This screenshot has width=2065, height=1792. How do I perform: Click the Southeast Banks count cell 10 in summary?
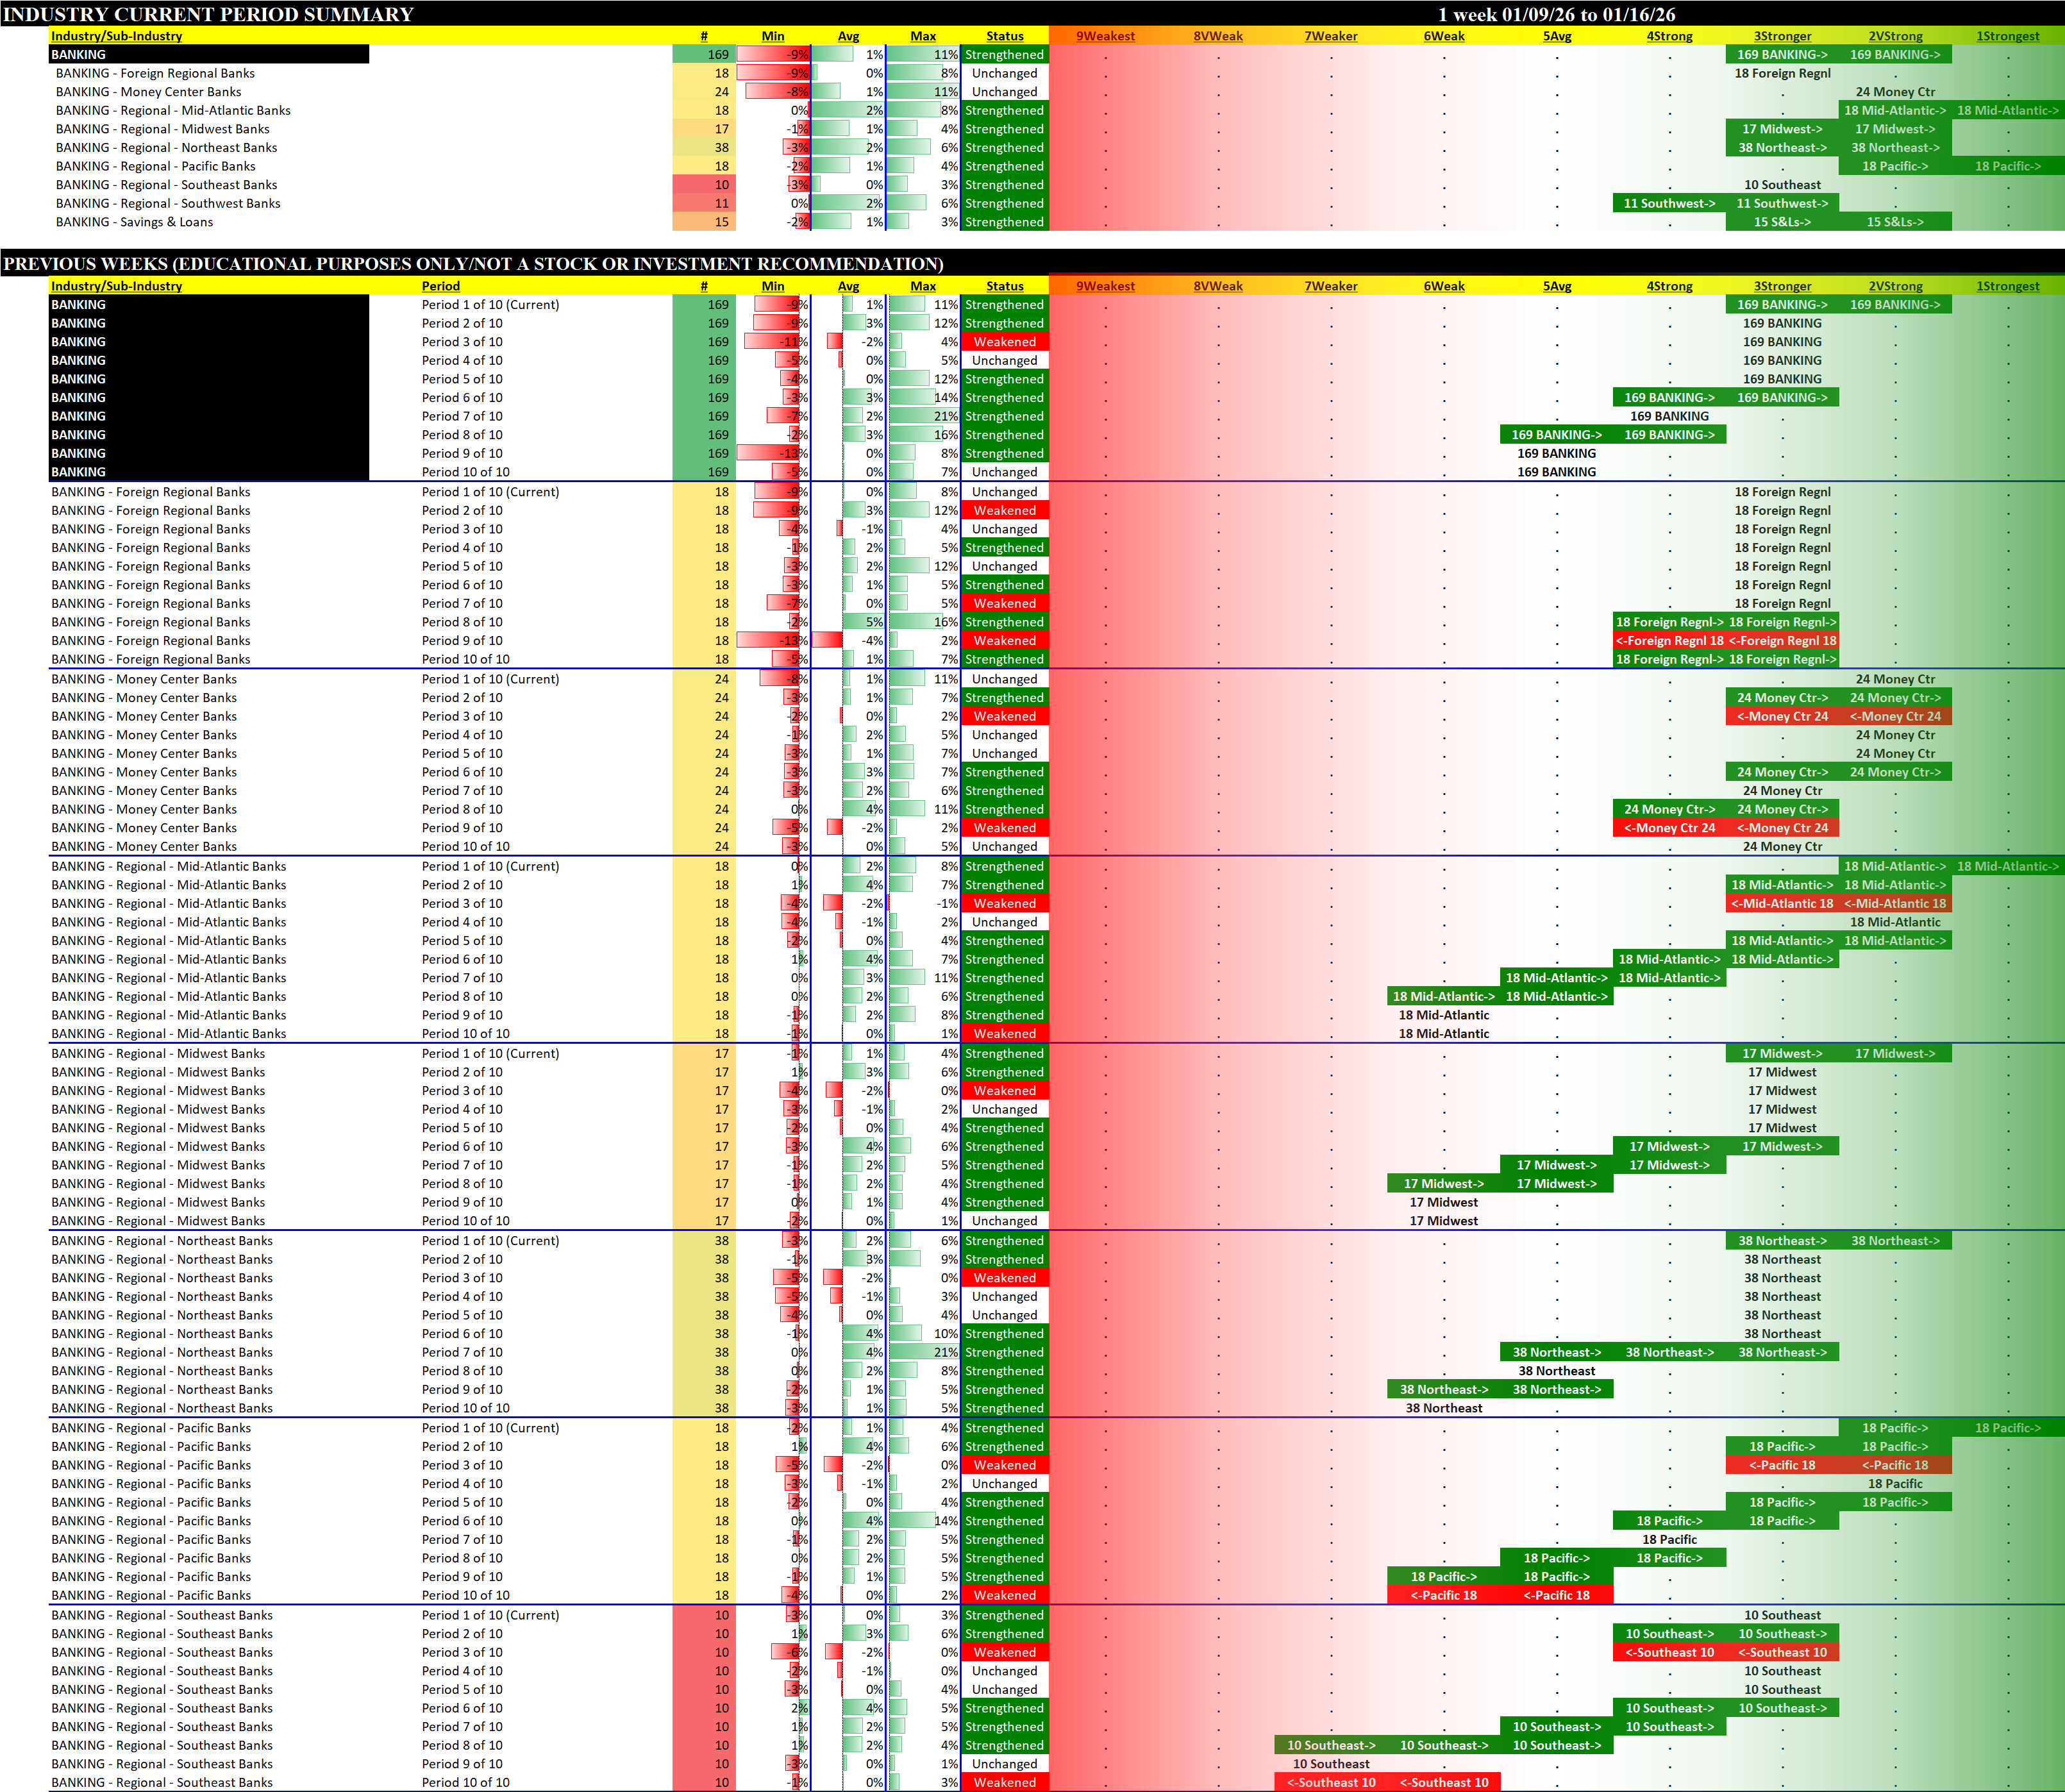coord(721,185)
